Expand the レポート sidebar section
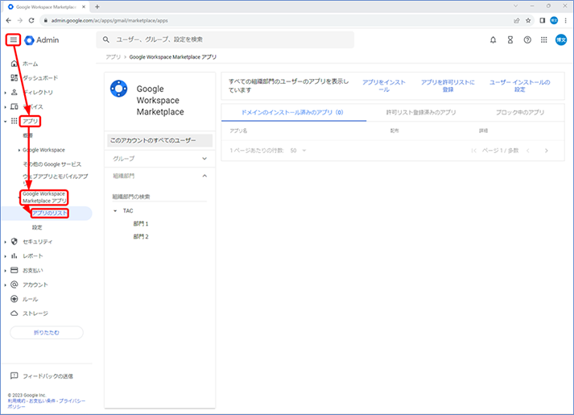 coord(5,256)
